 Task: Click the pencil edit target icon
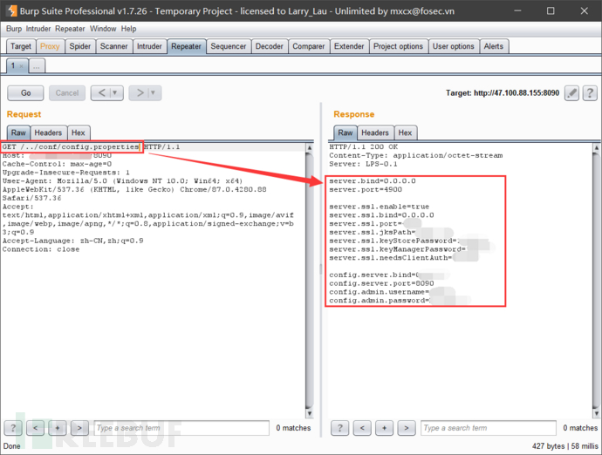click(571, 93)
